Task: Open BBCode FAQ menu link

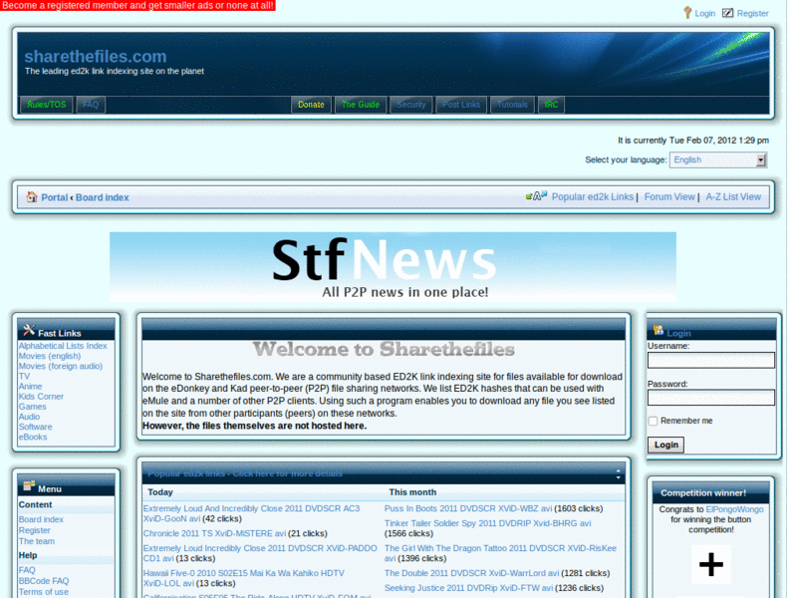Action: (44, 581)
